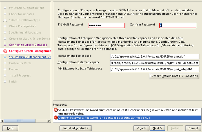Click the Messages label

tap(60, 105)
